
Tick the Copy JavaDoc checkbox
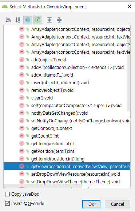(x=7, y=194)
